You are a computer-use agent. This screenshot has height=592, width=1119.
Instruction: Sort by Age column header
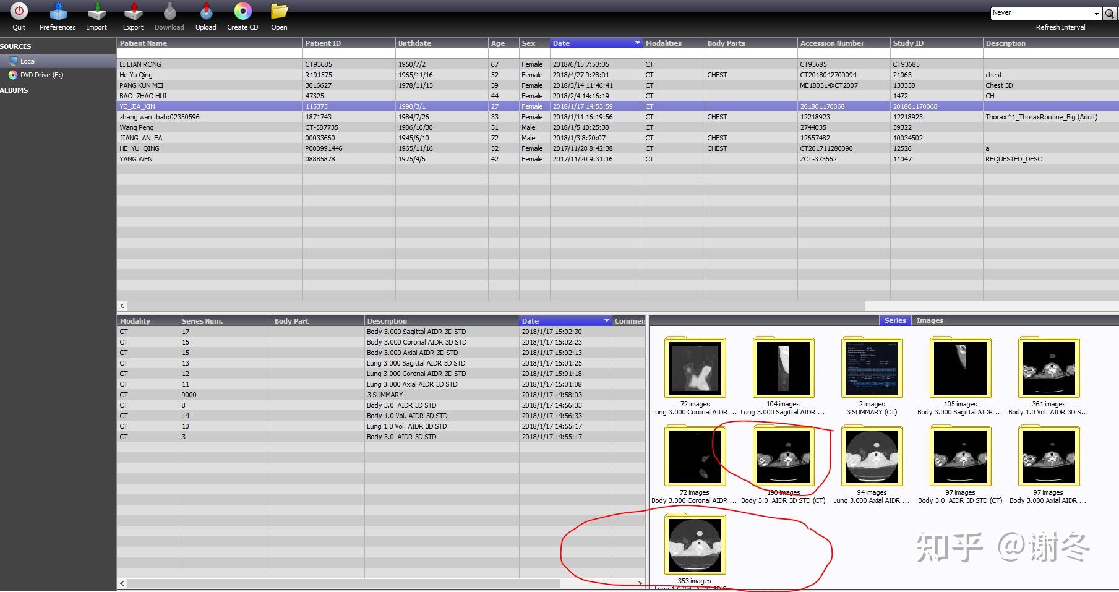[504, 43]
